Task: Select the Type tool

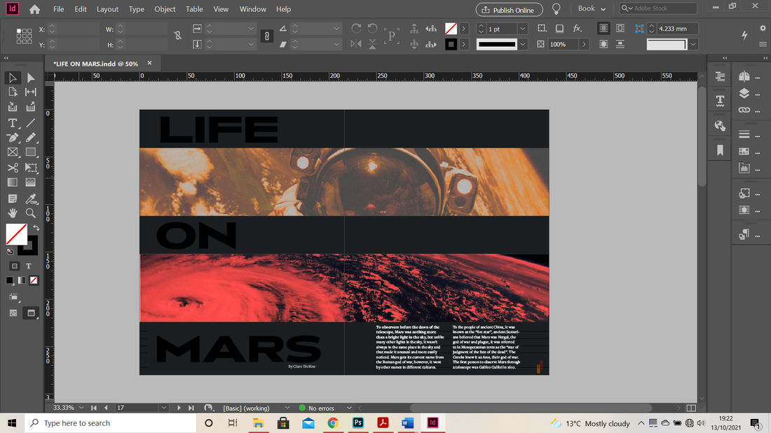Action: [13, 122]
